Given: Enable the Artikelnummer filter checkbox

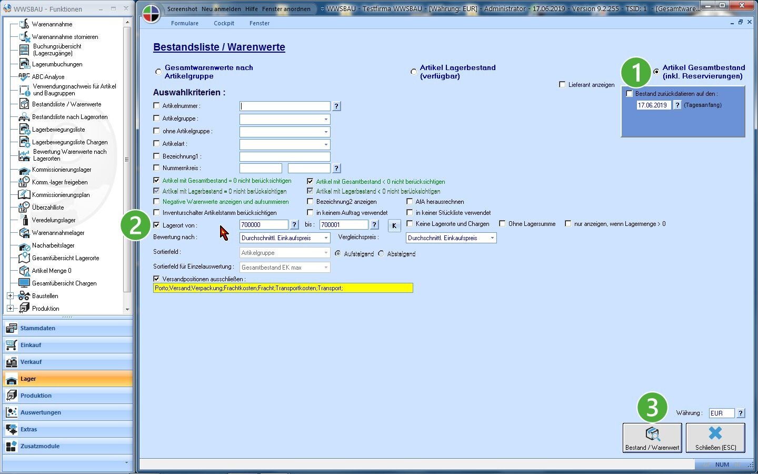Looking at the screenshot, I should (156, 105).
